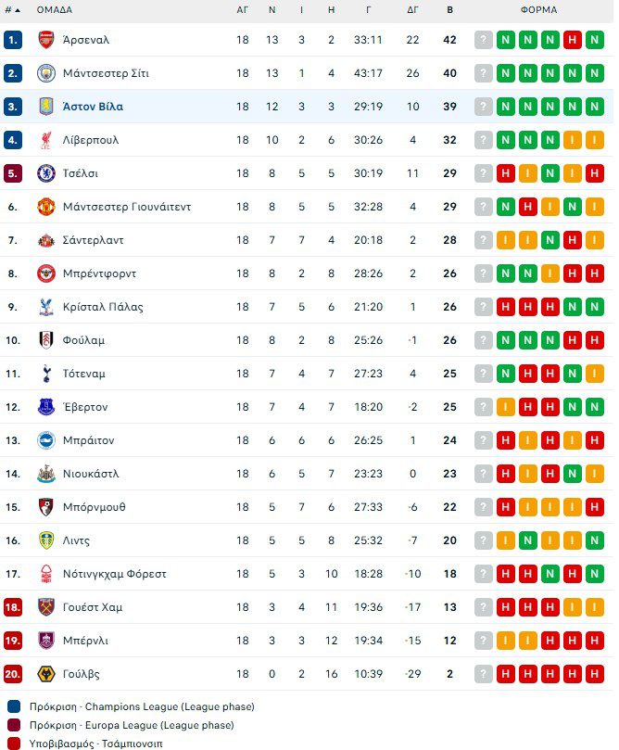The height and width of the screenshot is (750, 619).
Task: Sort table by the Β points column header
Action: [x=450, y=10]
